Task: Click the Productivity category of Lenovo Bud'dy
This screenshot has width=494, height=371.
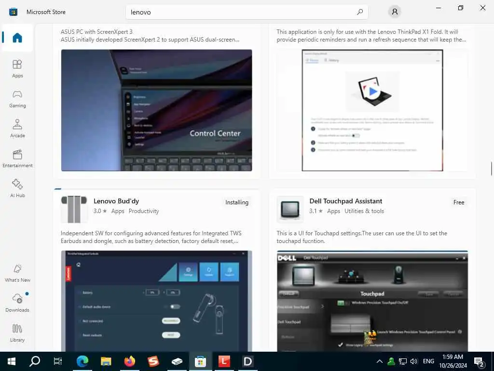Action: [144, 211]
